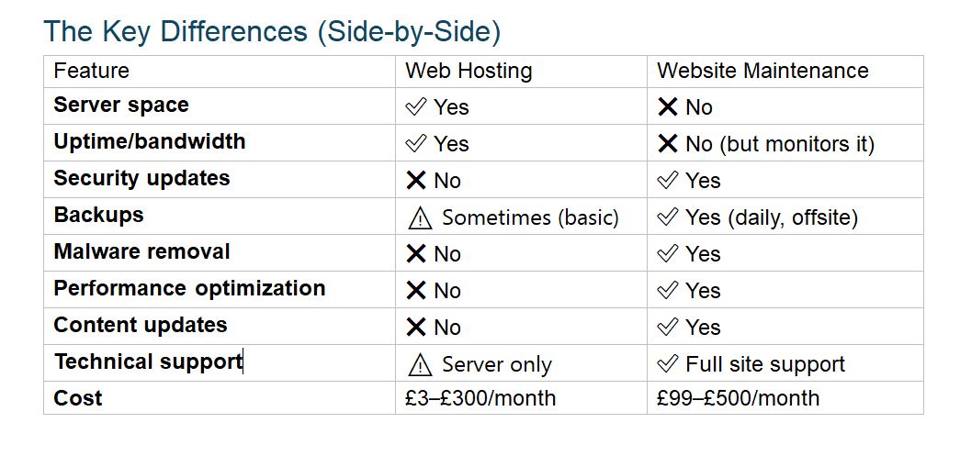The image size is (960, 456).
Task: Click 'The Key Differences (Side-by-Side)' heading
Action: (272, 31)
